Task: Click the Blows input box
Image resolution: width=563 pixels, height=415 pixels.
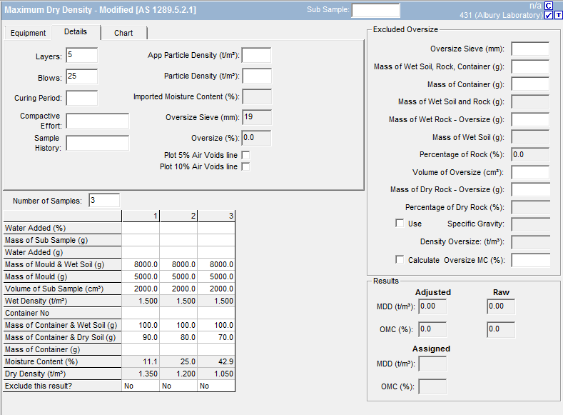Action: 81,76
